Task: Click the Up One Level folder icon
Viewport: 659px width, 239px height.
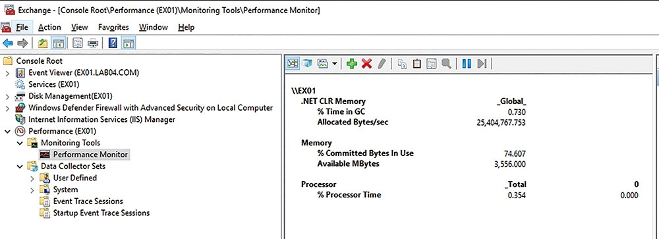Action: click(42, 43)
